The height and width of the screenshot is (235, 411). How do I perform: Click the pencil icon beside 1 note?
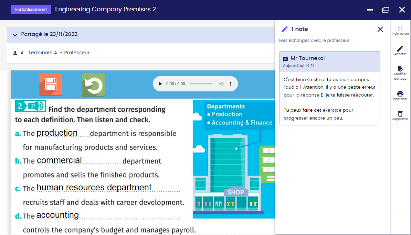coord(284,29)
